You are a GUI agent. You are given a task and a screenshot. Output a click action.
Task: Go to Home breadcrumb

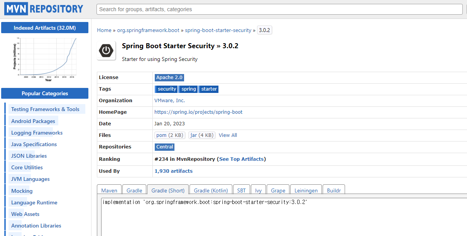point(104,30)
